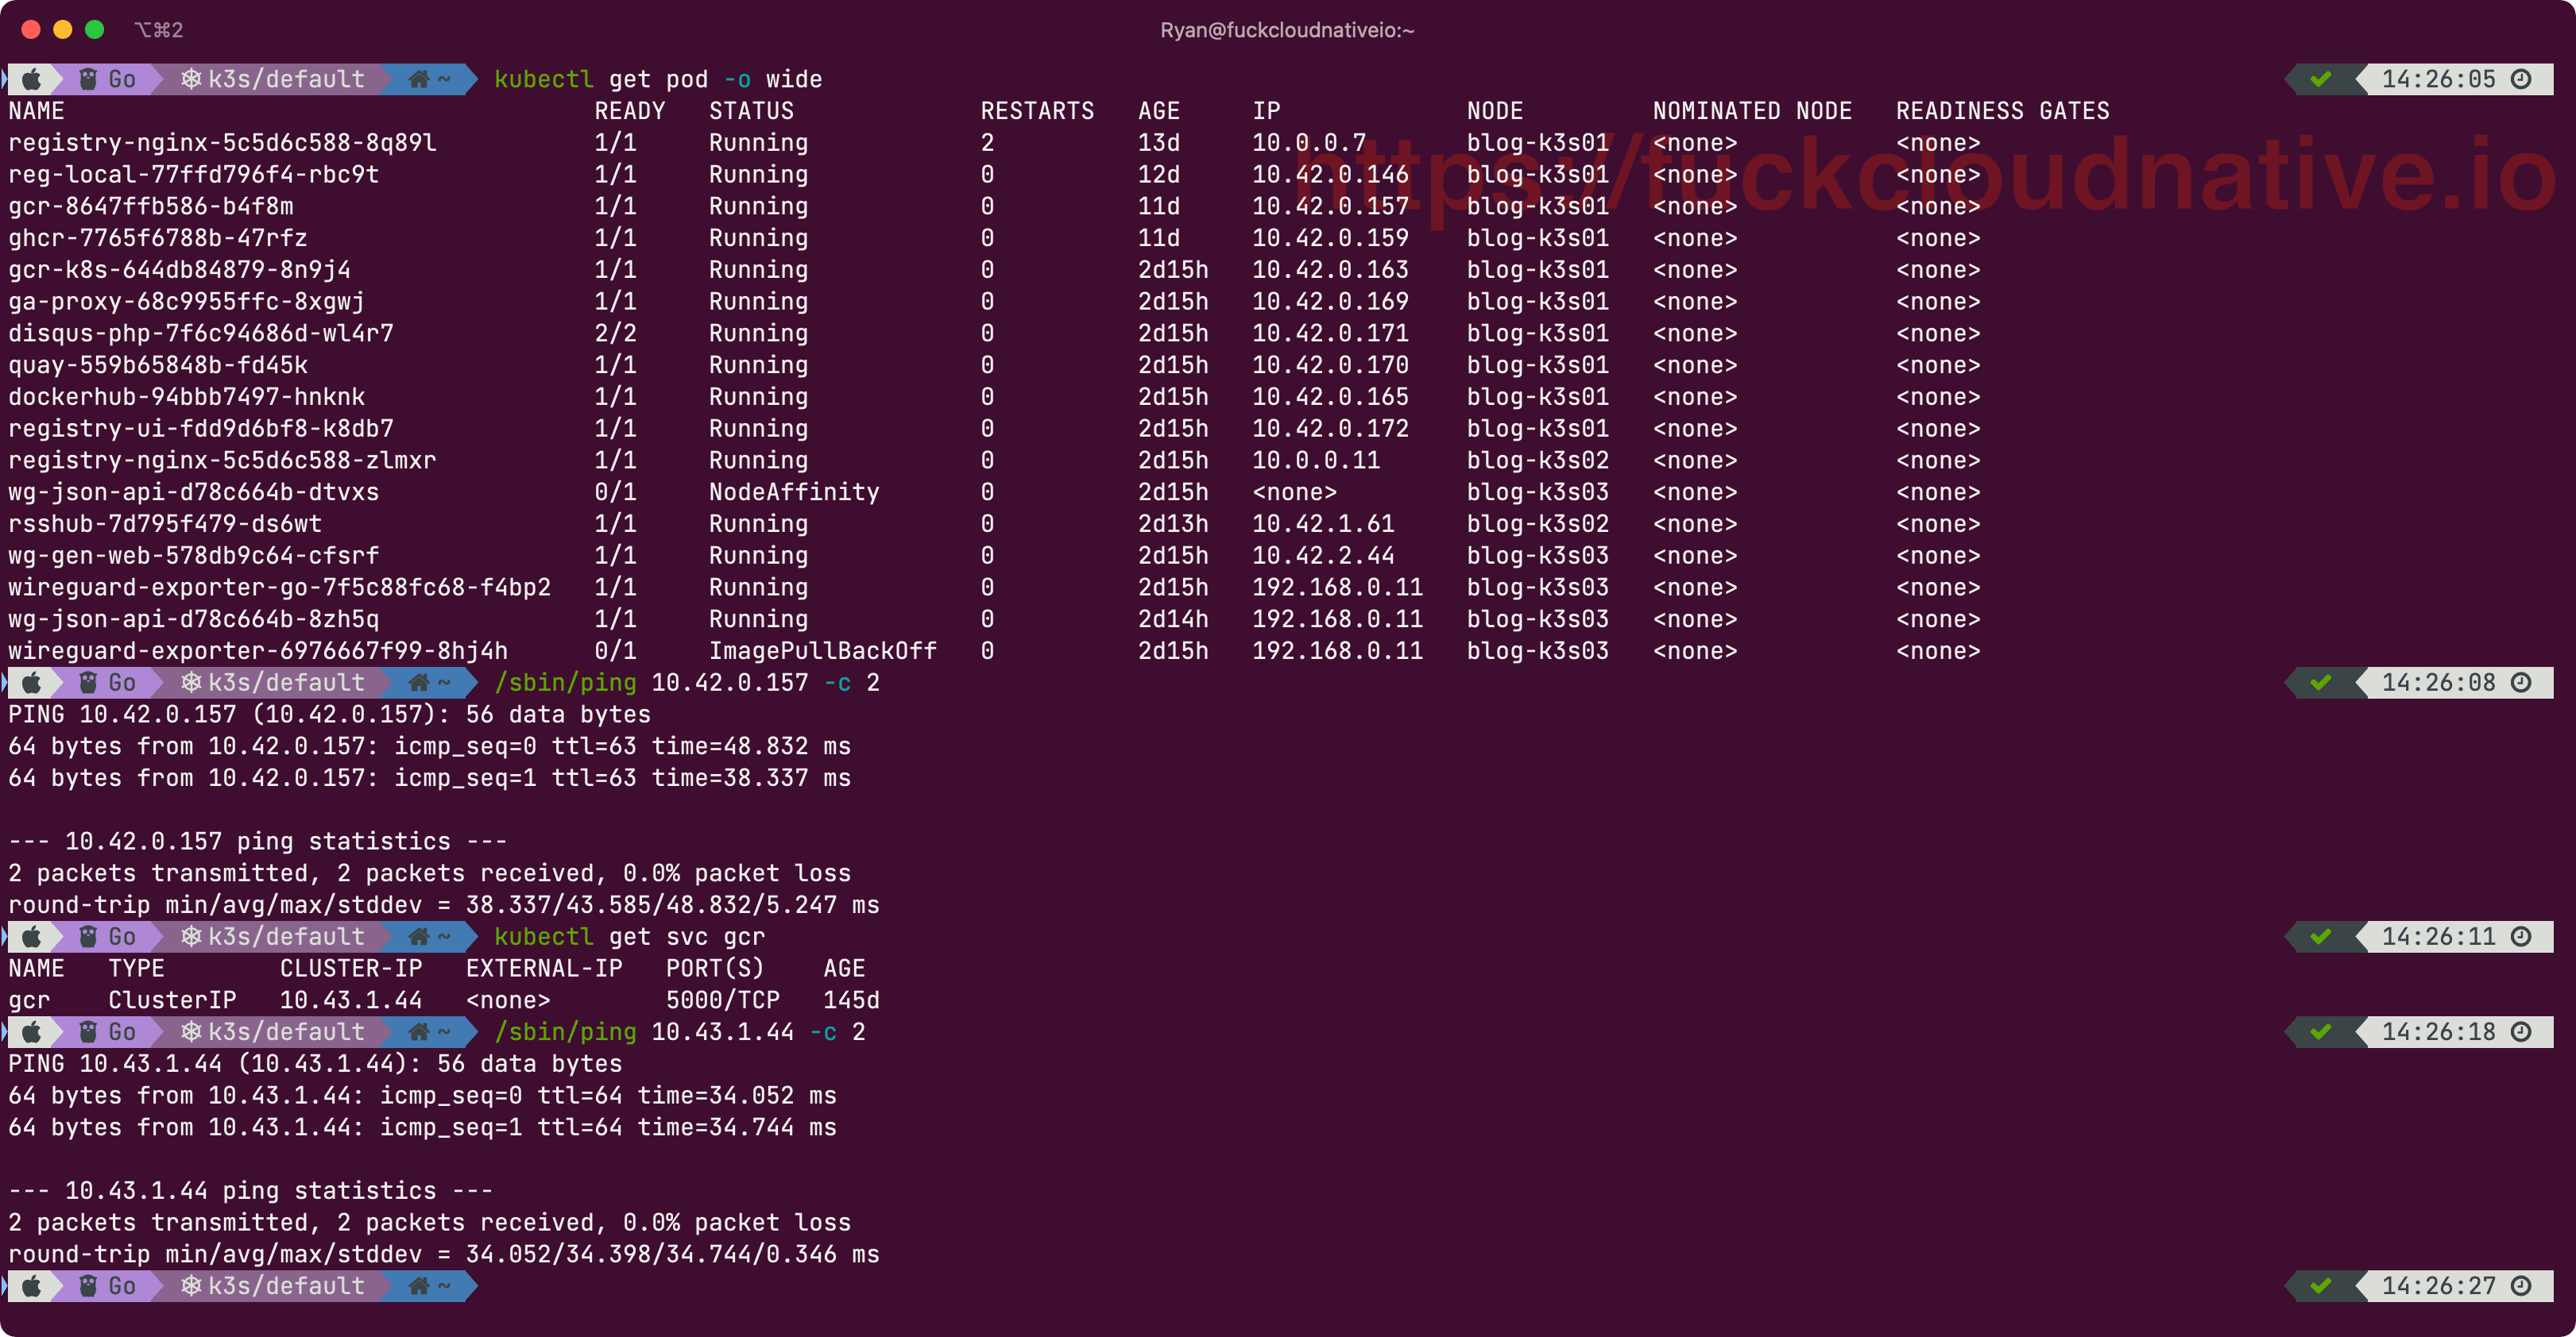
Task: Click pod name gcr-8647ffb586-b4f8m
Action: (151, 207)
